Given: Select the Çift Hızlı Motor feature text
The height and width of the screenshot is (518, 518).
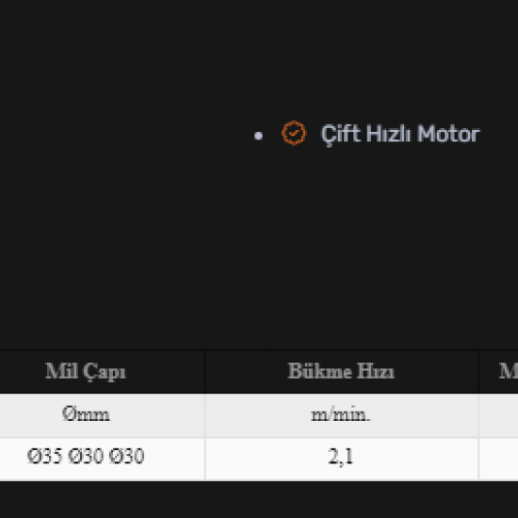Looking at the screenshot, I should (x=400, y=135).
